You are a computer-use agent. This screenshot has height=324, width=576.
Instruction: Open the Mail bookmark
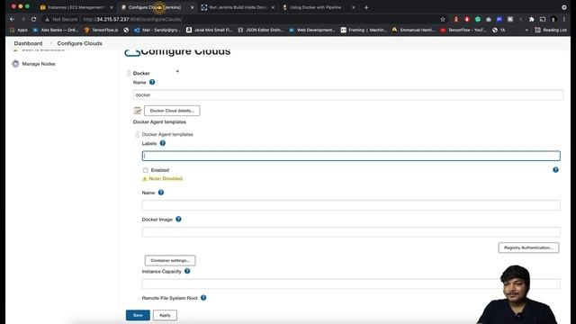pyautogui.click(x=157, y=30)
